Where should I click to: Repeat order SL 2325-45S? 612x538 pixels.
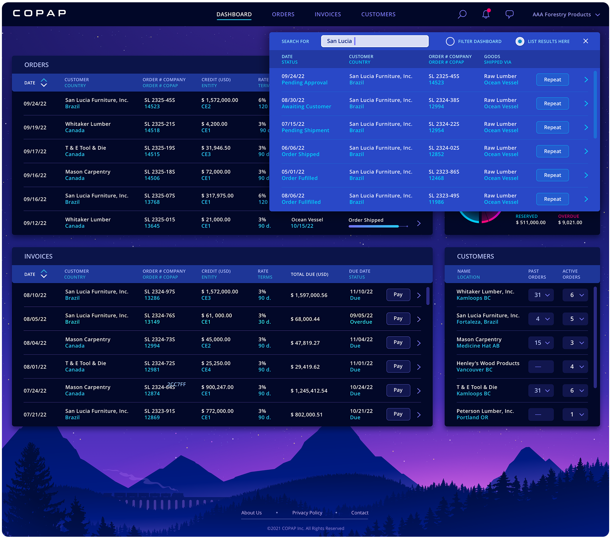tap(552, 80)
